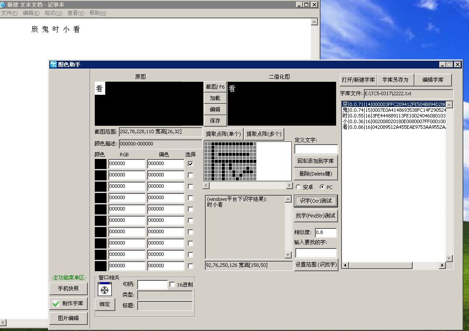Viewport: 469px width, 331px height.
Task: Open 图片编辑 in the main menu area
Action: pyautogui.click(x=69, y=318)
